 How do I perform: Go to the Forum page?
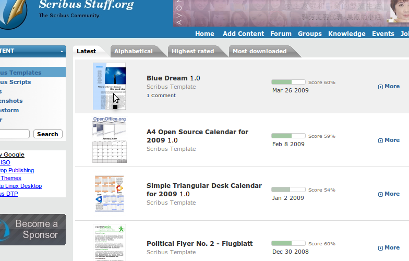tap(281, 34)
